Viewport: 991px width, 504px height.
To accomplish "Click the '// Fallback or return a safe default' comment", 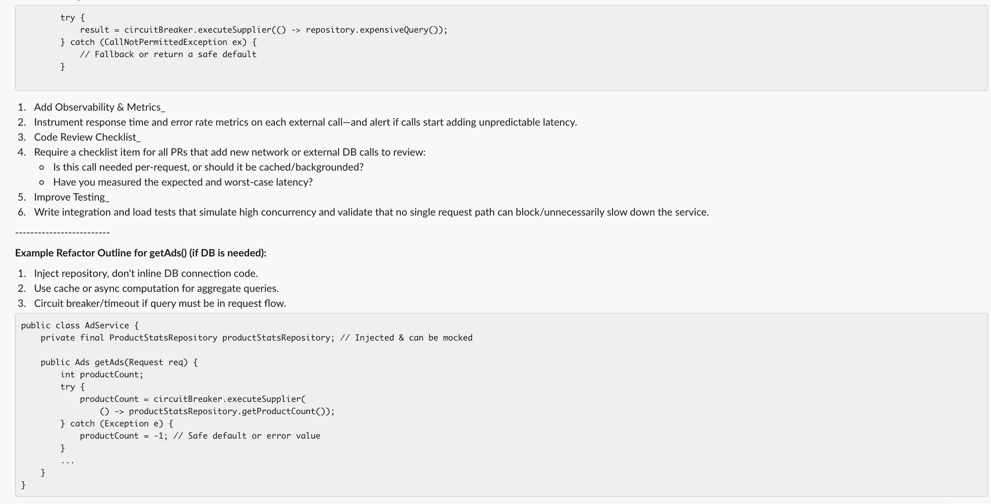I will 168,55.
